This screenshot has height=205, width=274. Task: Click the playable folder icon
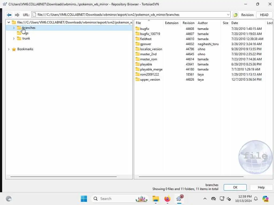tap(138, 64)
